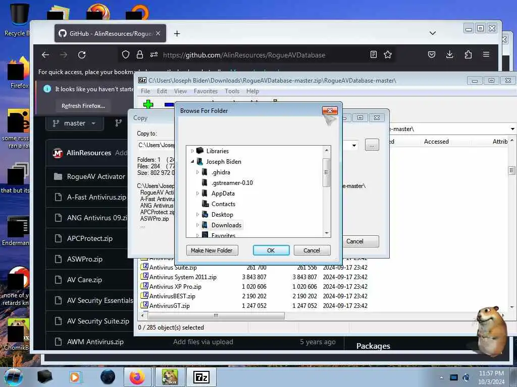
Task: Open Copy to path dropdown arrow
Action: click(354, 145)
